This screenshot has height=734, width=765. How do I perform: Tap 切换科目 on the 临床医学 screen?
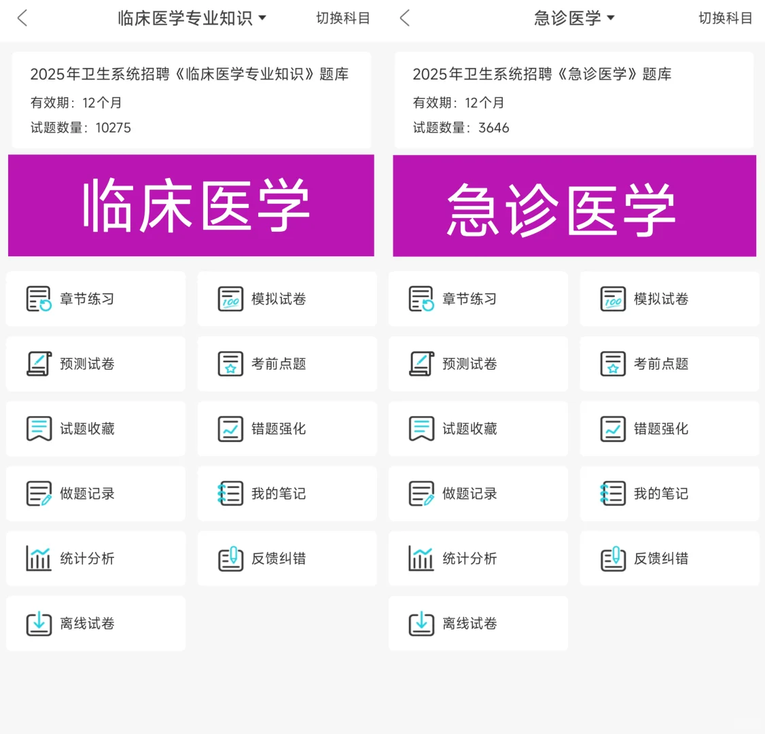[343, 18]
